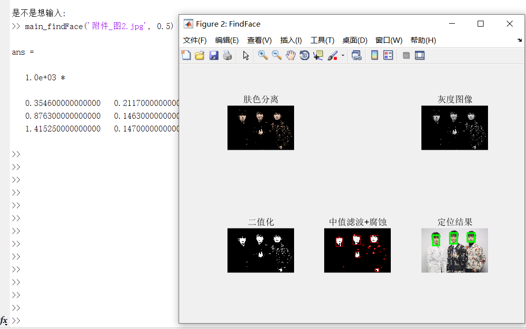Show plot tools and dock figure

tap(420, 55)
